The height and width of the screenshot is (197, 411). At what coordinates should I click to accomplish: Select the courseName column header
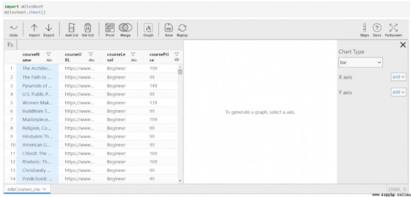pyautogui.click(x=31, y=57)
